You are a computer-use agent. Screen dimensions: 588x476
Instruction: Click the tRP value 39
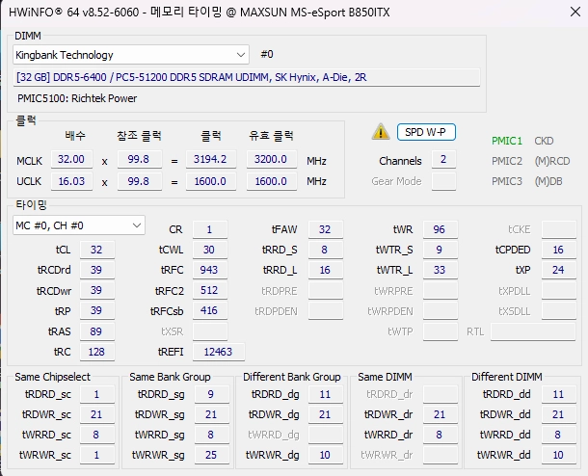[x=96, y=310]
